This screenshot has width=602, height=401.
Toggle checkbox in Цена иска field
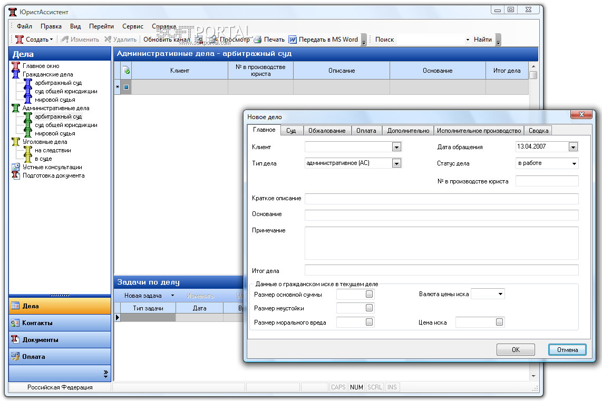click(499, 322)
